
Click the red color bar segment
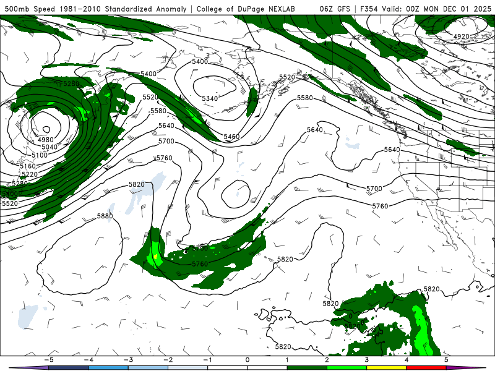(x=426, y=368)
